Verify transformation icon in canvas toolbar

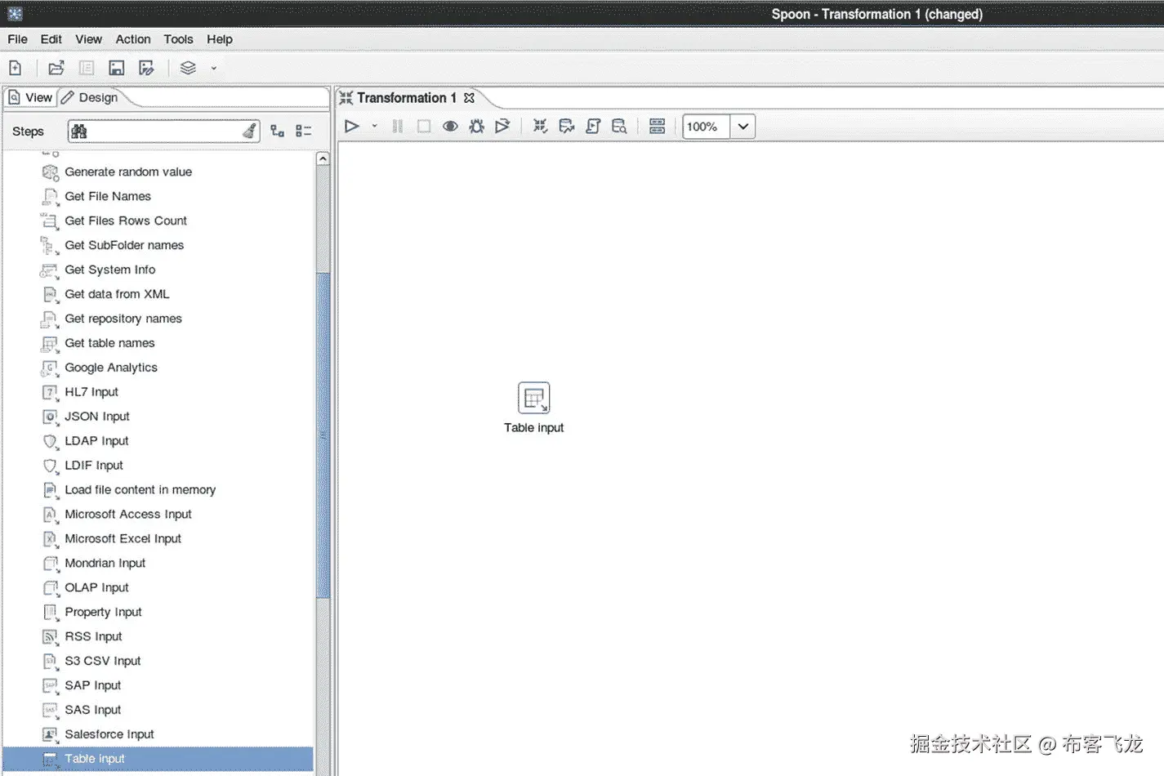[x=540, y=127]
